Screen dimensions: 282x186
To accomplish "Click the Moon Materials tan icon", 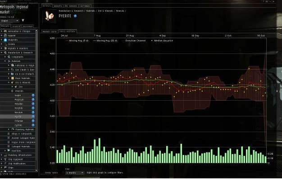I will click(13, 78).
